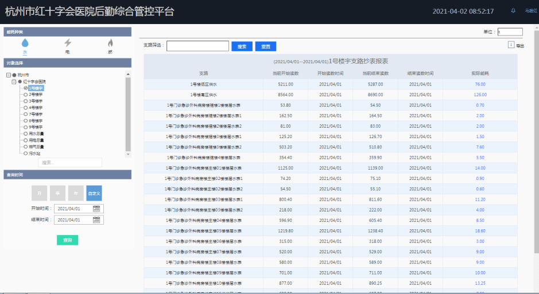Open calendar picker for 结束时间
This screenshot has height=294, width=539.
[96, 220]
